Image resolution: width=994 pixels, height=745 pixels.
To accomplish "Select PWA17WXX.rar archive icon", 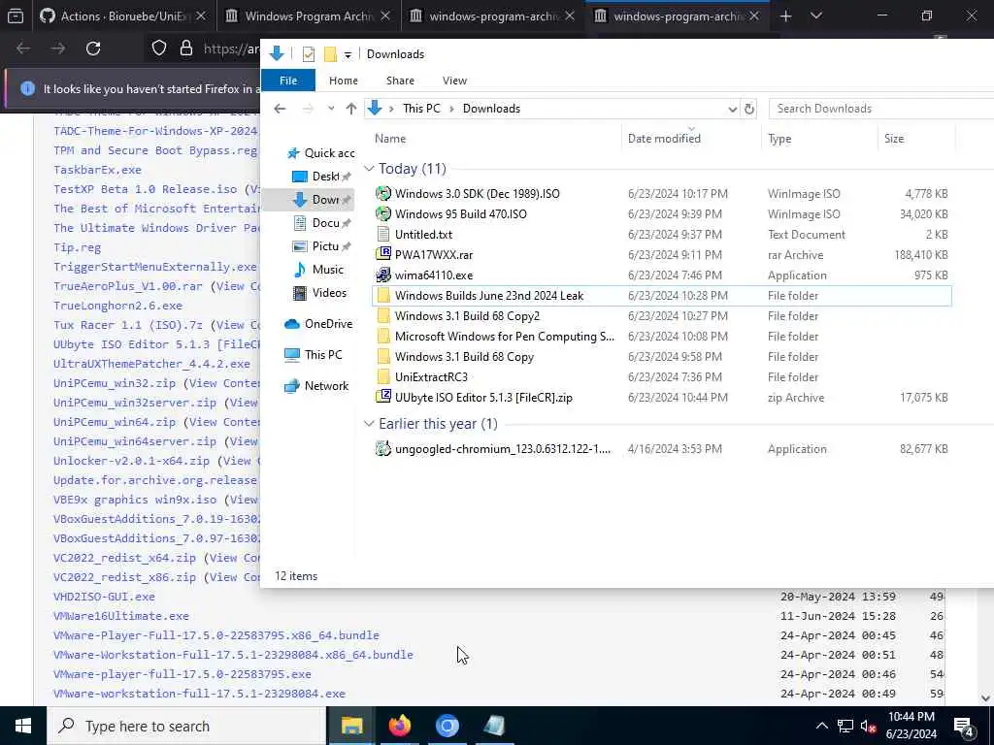I will coord(382,255).
